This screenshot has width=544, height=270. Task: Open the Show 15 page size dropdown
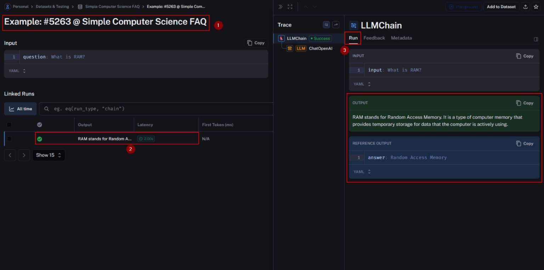(49, 155)
